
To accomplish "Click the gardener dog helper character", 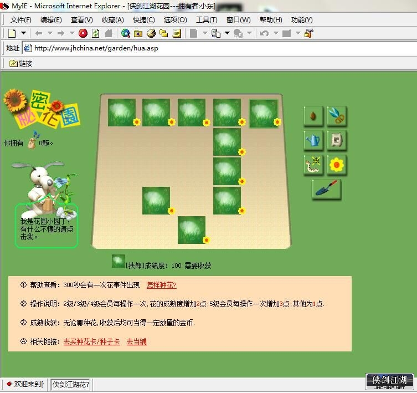I will point(44,189).
